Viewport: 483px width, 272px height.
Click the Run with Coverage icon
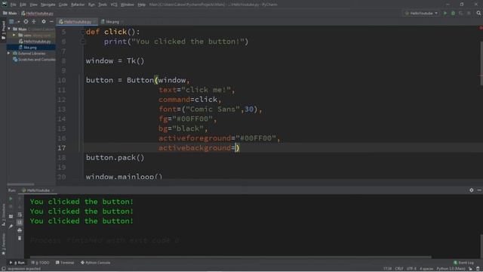[x=461, y=14]
